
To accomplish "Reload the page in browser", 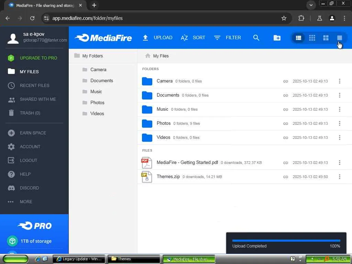I will 32,18.
